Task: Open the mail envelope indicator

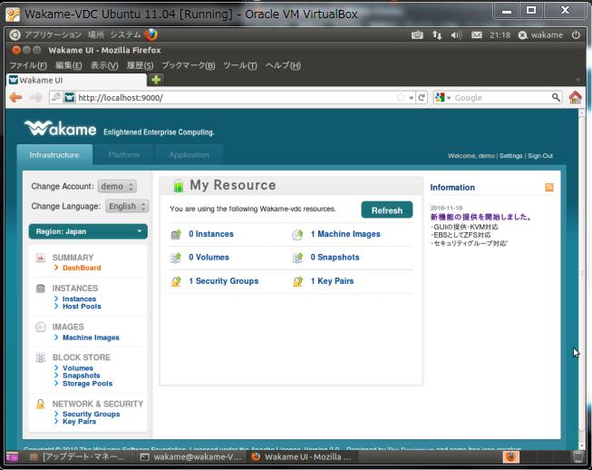Action: pos(477,35)
